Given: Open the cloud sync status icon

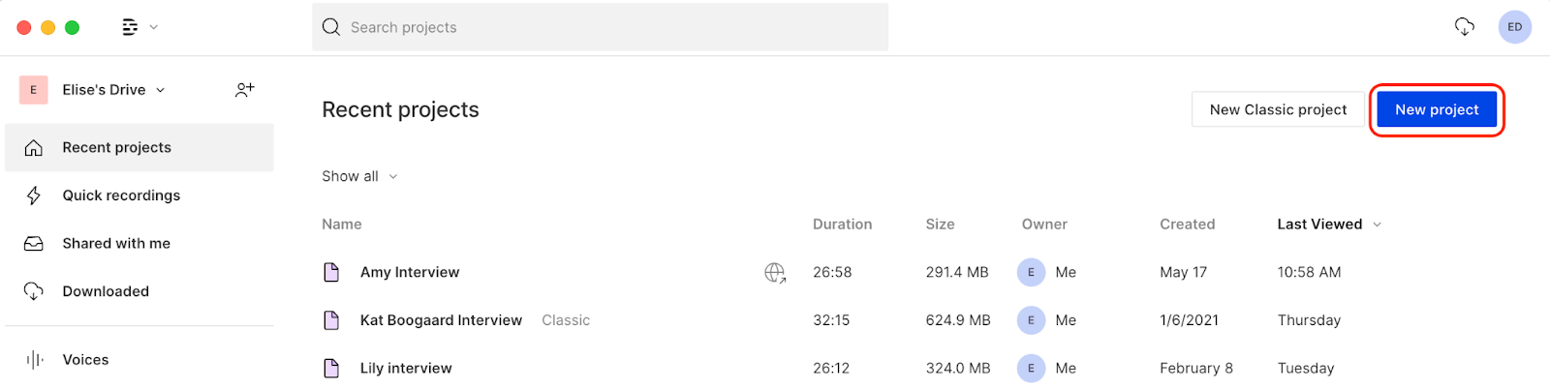Looking at the screenshot, I should (1464, 27).
